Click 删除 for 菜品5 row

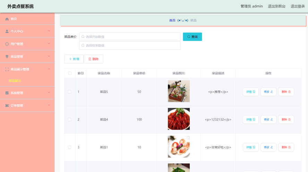click(x=286, y=92)
